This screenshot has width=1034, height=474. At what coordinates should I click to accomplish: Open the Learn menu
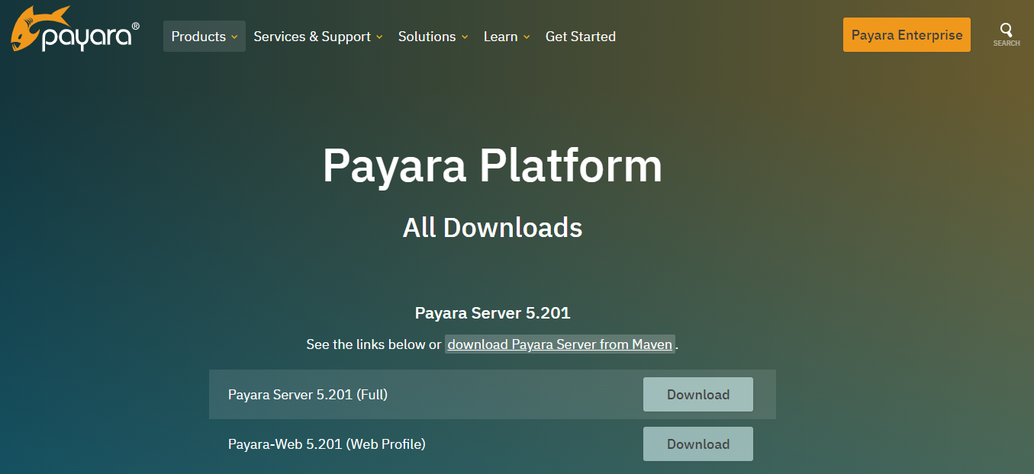[x=507, y=37]
